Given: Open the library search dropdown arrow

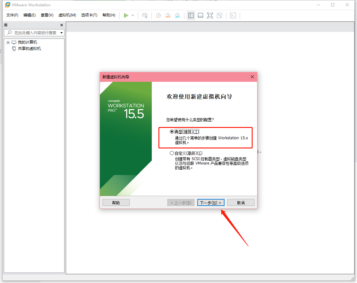Looking at the screenshot, I should [61, 33].
